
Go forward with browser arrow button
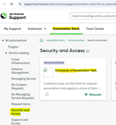[x=4, y=4]
